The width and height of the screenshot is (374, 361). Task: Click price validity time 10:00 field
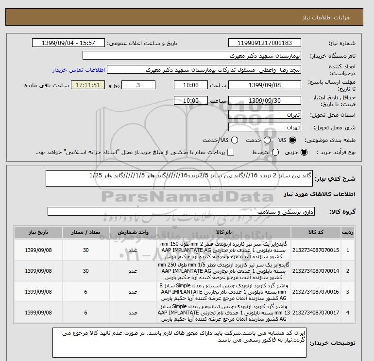191,100
